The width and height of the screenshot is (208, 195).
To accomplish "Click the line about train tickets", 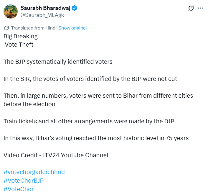I will (89, 121).
